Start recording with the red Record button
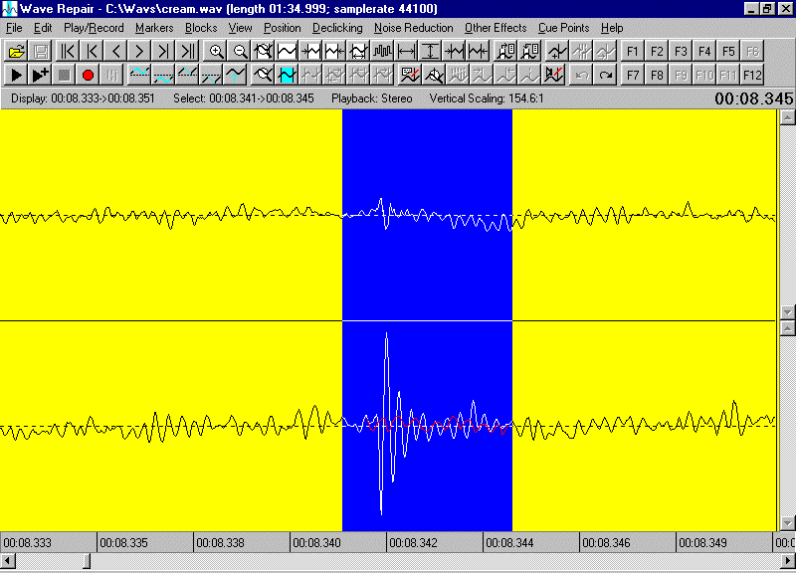The image size is (796, 573). tap(88, 75)
